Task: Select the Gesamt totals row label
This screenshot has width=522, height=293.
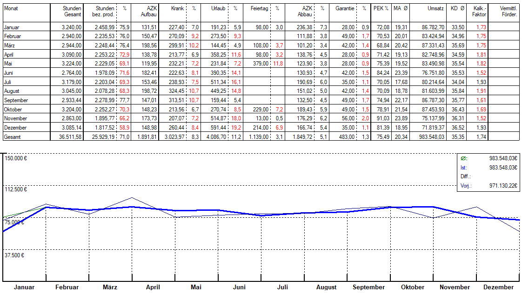Action: (x=13, y=137)
